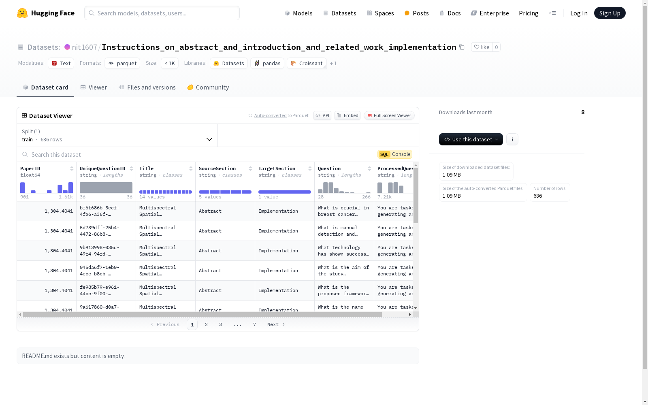Jump to page 7 of the dataset
This screenshot has height=405, width=648.
click(x=255, y=324)
